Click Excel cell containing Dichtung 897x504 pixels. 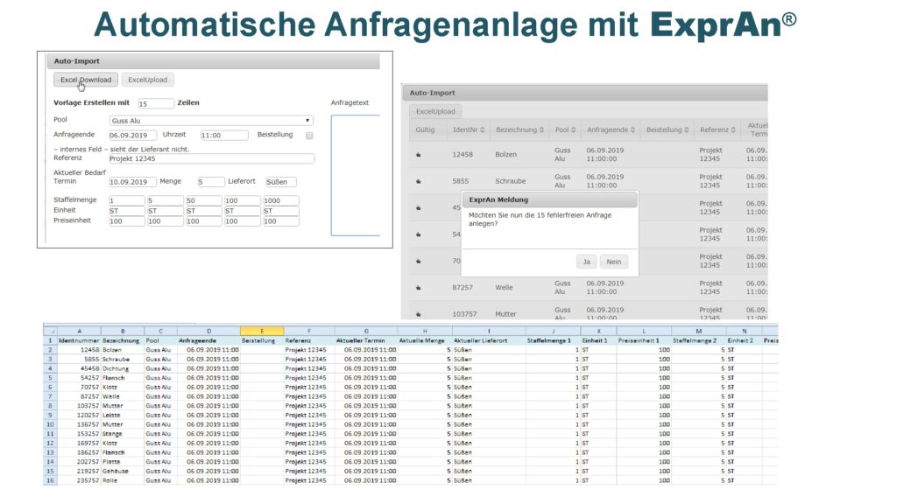tap(123, 368)
